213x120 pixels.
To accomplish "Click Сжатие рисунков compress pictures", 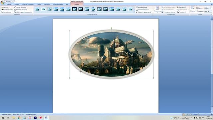I will tap(20, 7).
